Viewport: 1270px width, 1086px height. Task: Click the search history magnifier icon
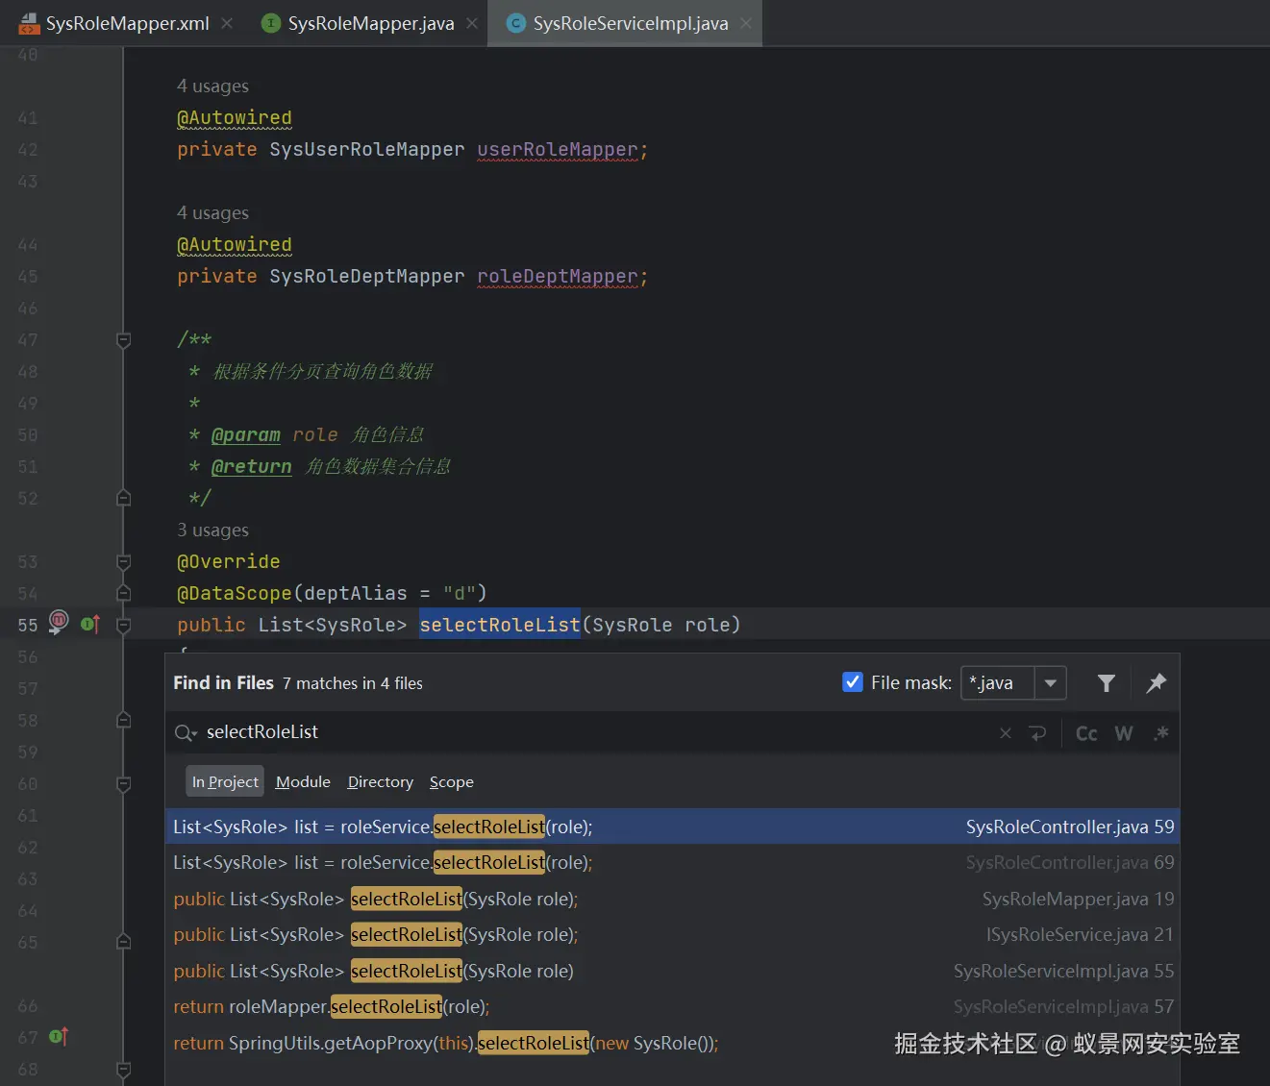[185, 733]
